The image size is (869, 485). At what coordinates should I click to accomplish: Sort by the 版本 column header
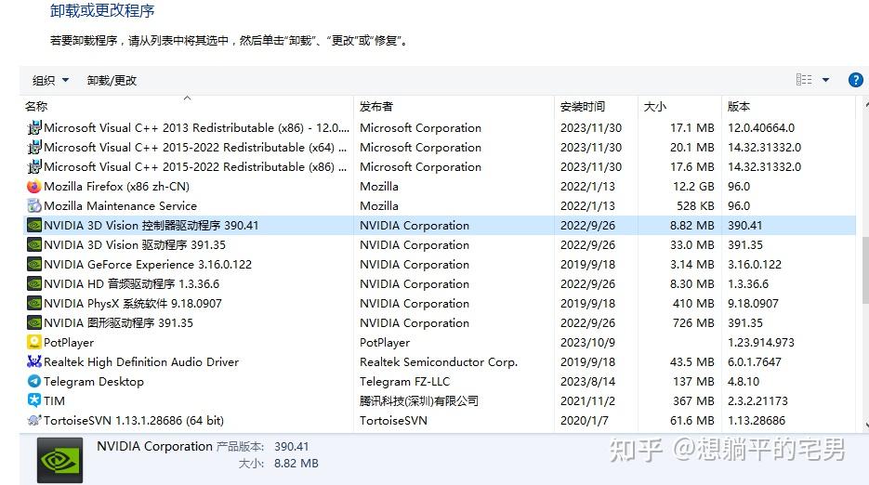coord(739,107)
